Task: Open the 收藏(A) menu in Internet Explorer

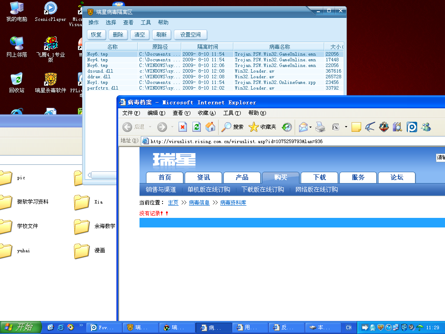Action: [207, 113]
